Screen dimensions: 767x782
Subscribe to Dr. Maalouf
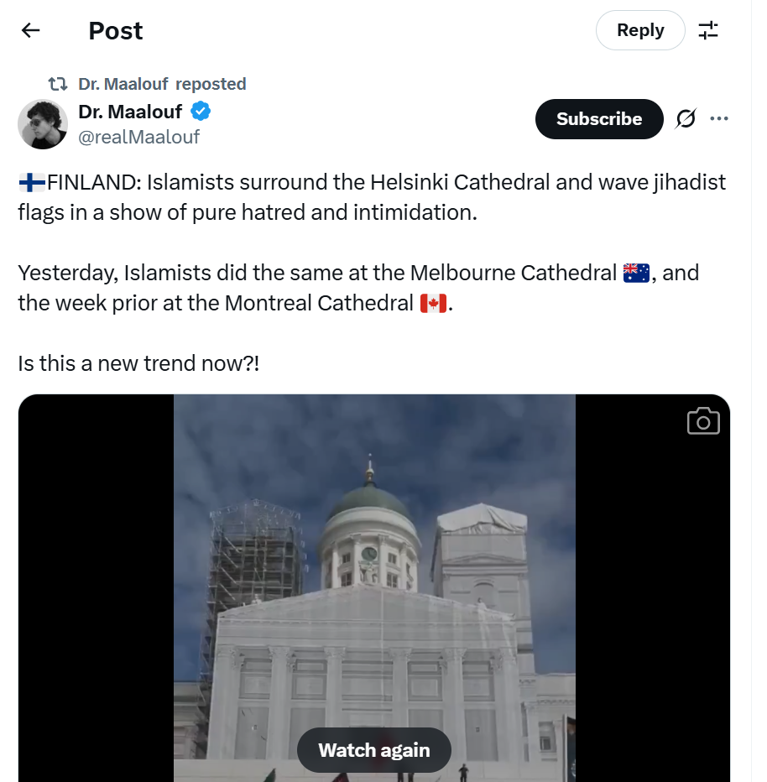pos(598,119)
